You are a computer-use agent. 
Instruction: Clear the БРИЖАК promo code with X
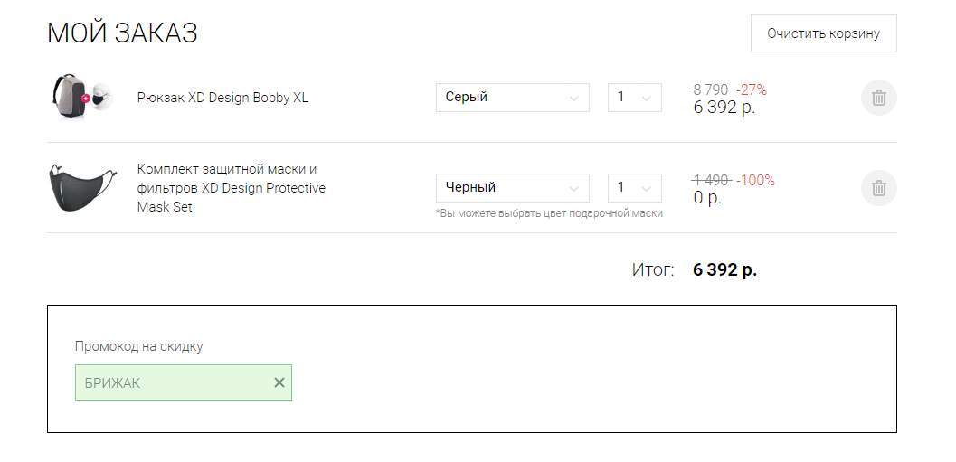[279, 382]
